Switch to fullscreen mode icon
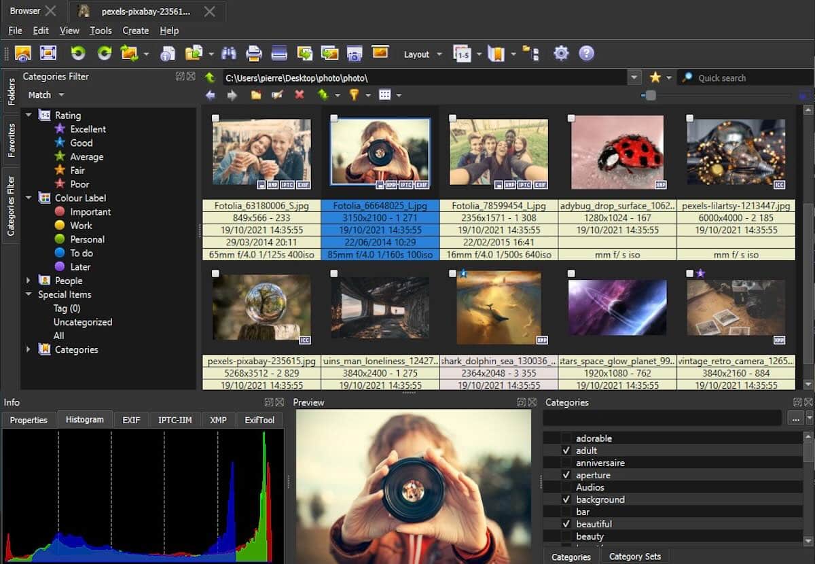This screenshot has width=815, height=564. pyautogui.click(x=48, y=53)
